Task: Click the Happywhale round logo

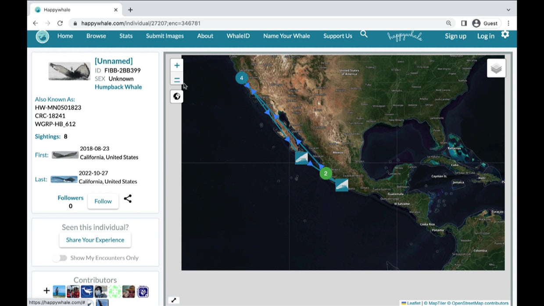Action: point(43,36)
